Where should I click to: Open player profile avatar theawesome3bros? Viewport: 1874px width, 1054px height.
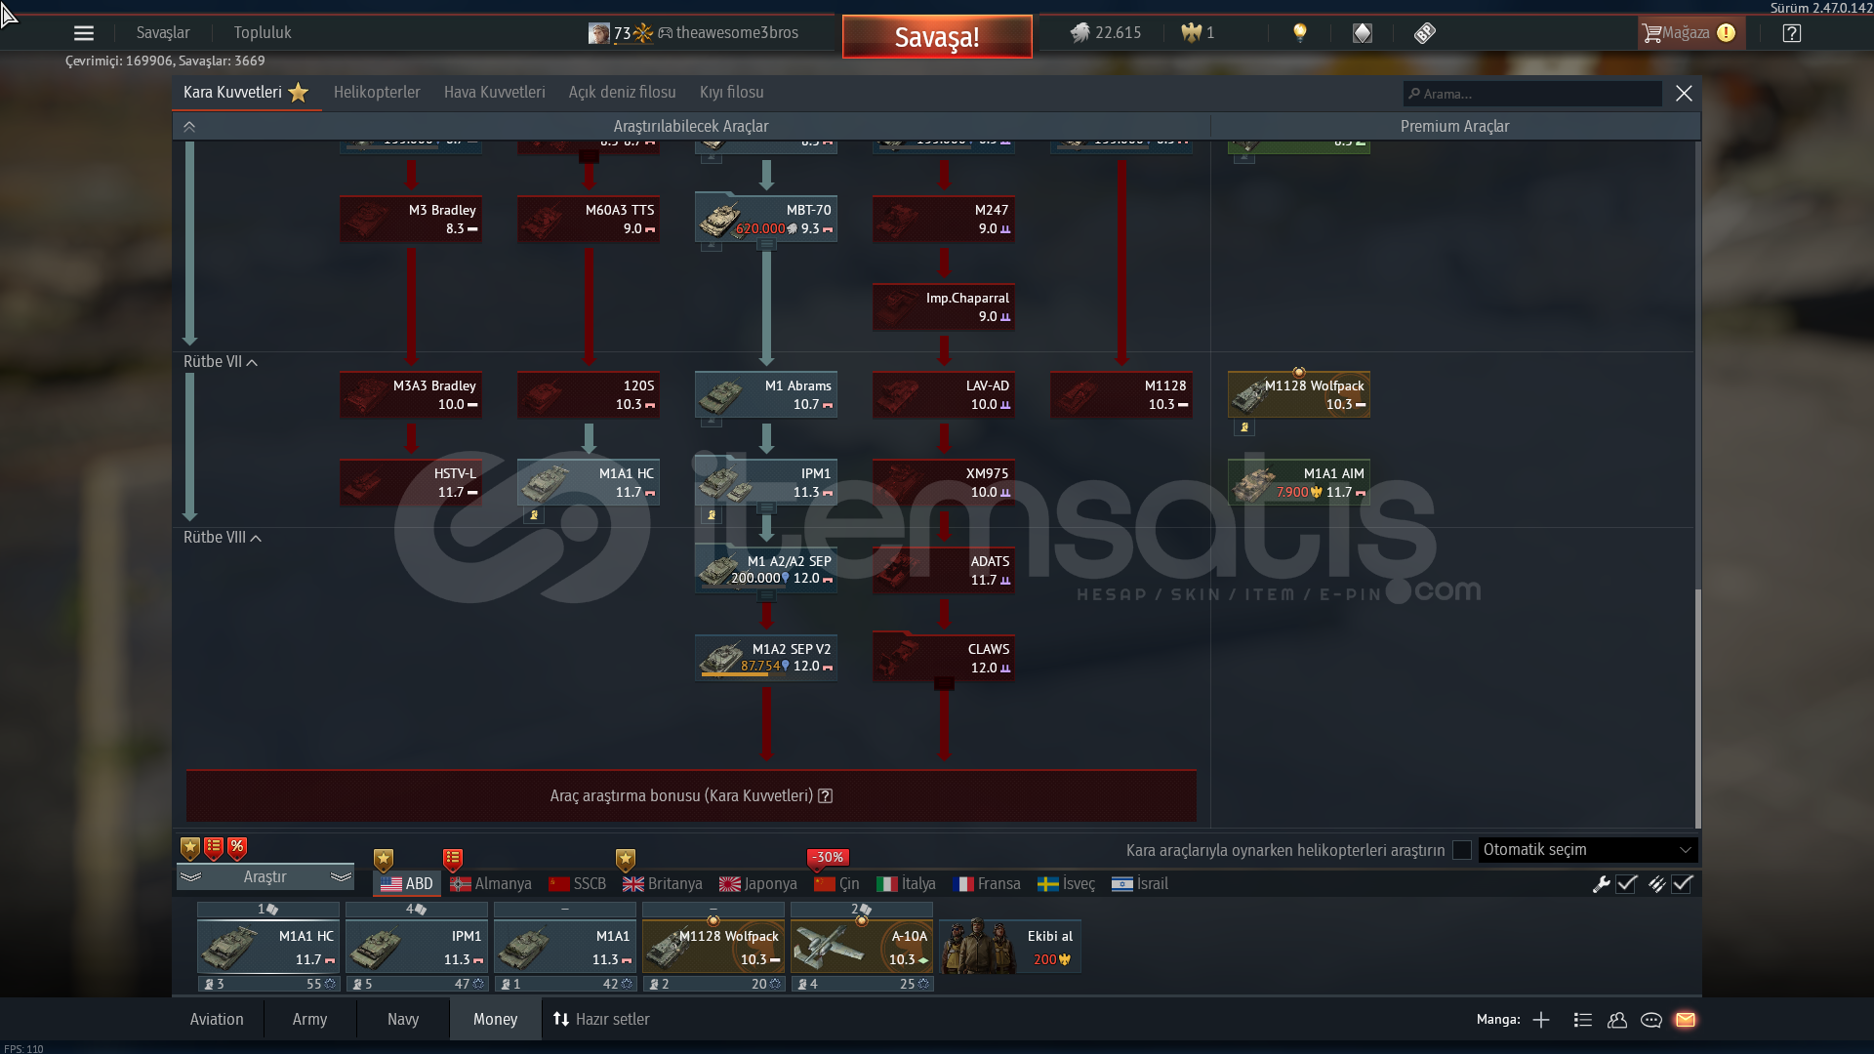coord(598,33)
